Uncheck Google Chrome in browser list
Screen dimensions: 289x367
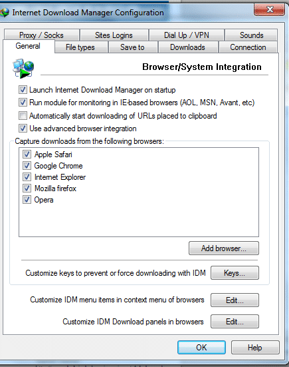(27, 166)
